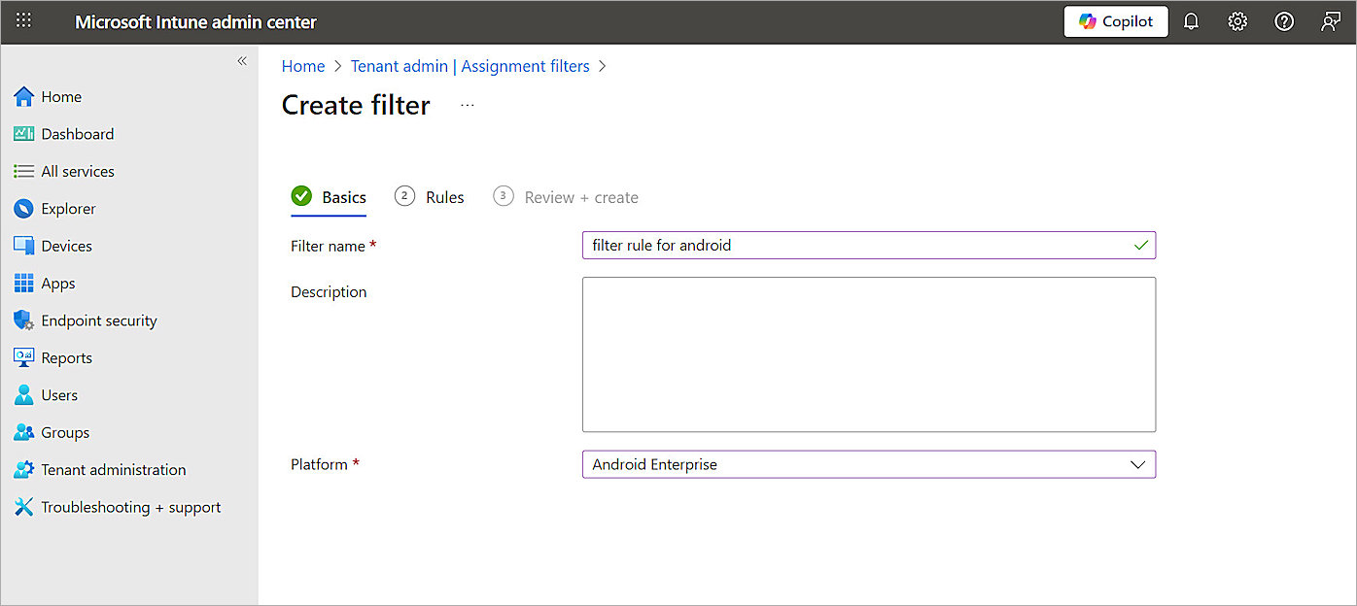Open the Copilot assistant
This screenshot has width=1357, height=606.
coord(1116,21)
